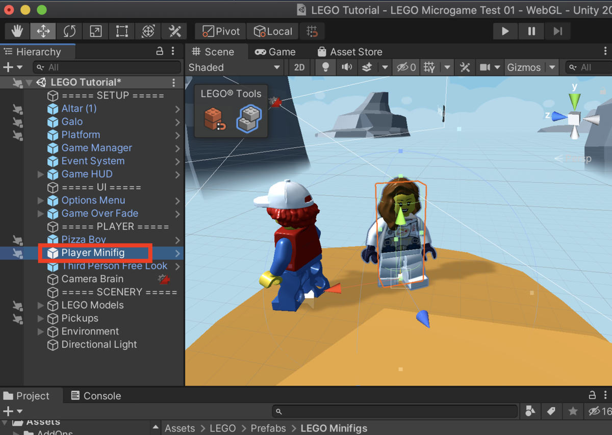Focus Hierarchy search field

(107, 67)
